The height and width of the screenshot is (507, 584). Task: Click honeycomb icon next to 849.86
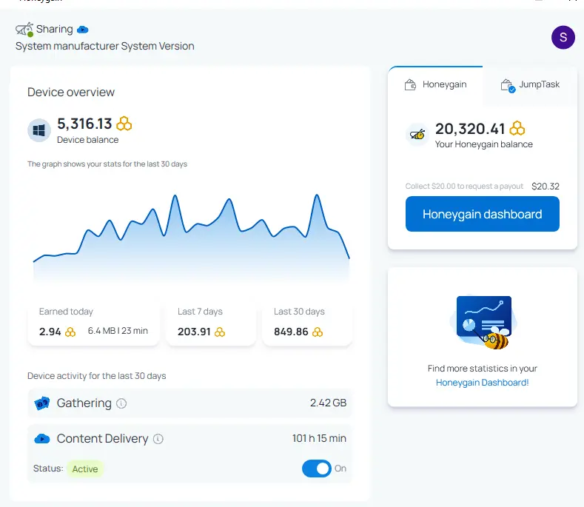pos(318,332)
